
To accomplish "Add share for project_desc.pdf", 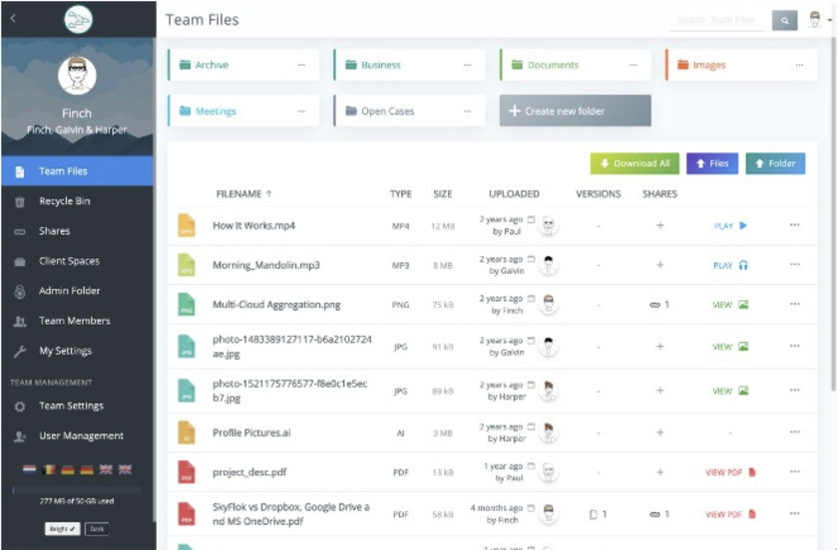I will (x=660, y=472).
